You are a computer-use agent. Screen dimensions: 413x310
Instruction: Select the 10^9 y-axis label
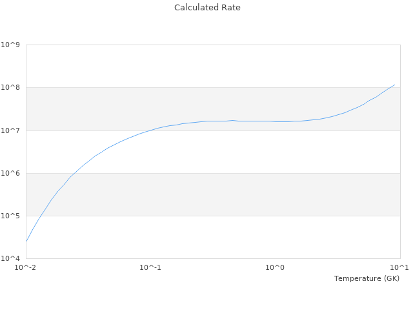pos(11,45)
